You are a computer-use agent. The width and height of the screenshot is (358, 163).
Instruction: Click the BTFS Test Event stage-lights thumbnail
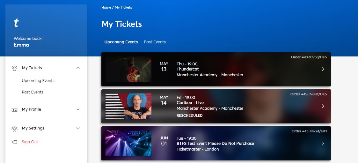[x=128, y=144]
